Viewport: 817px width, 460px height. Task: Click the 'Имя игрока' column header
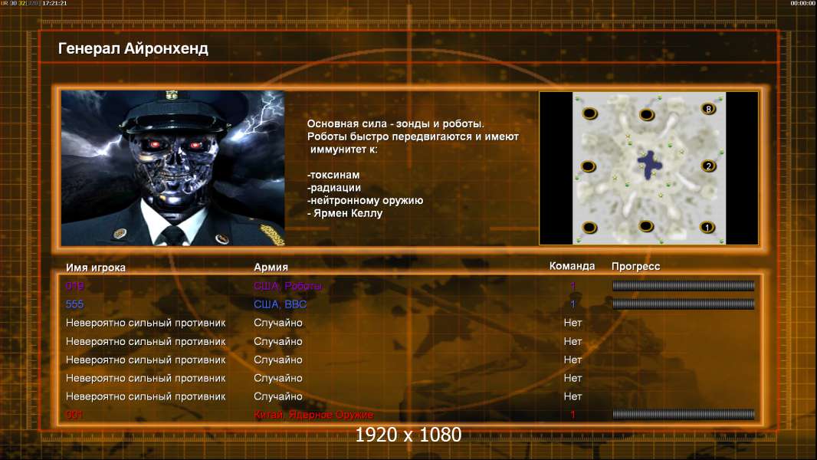[95, 268]
